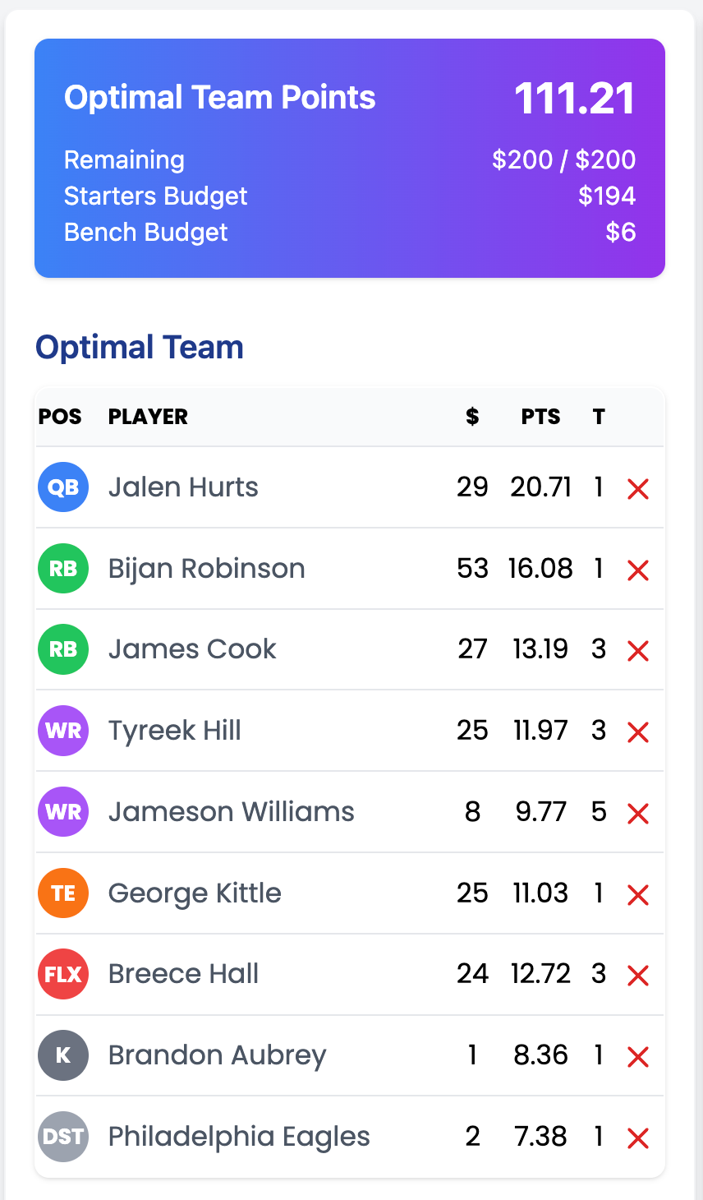Viewport: 703px width, 1200px height.
Task: Click the orange TE position badge
Action: [x=63, y=893]
